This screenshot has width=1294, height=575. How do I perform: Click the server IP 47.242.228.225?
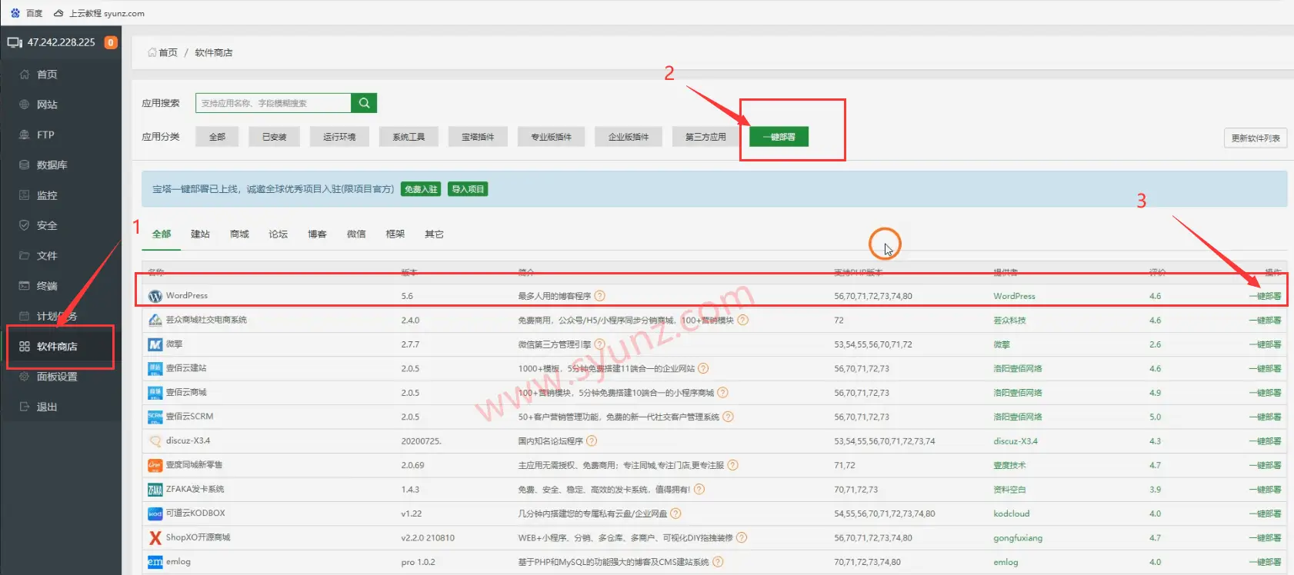(62, 42)
